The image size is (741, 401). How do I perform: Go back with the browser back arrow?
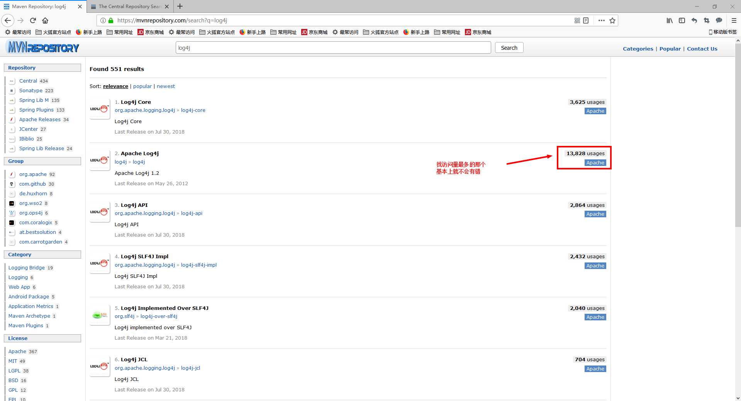point(8,20)
